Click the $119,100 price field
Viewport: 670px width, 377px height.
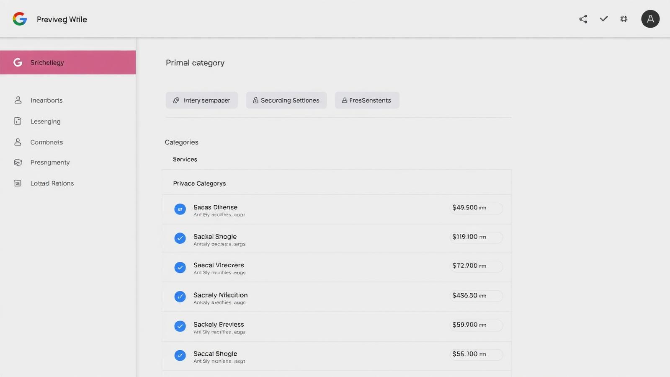click(476, 237)
